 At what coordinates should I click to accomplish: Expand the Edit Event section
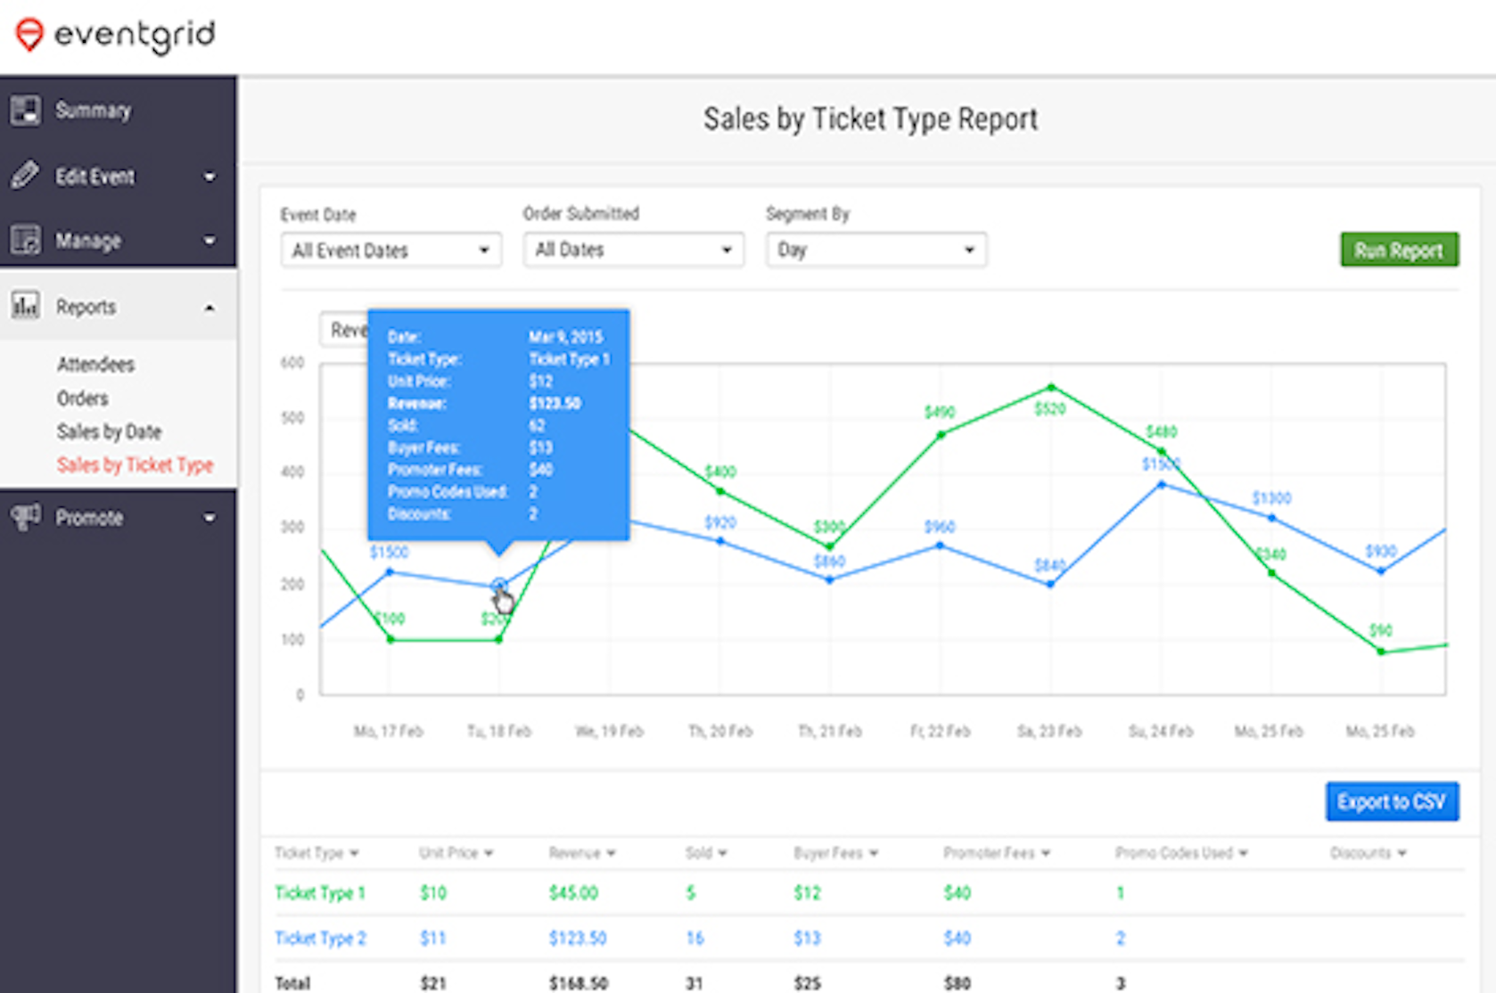coord(210,176)
